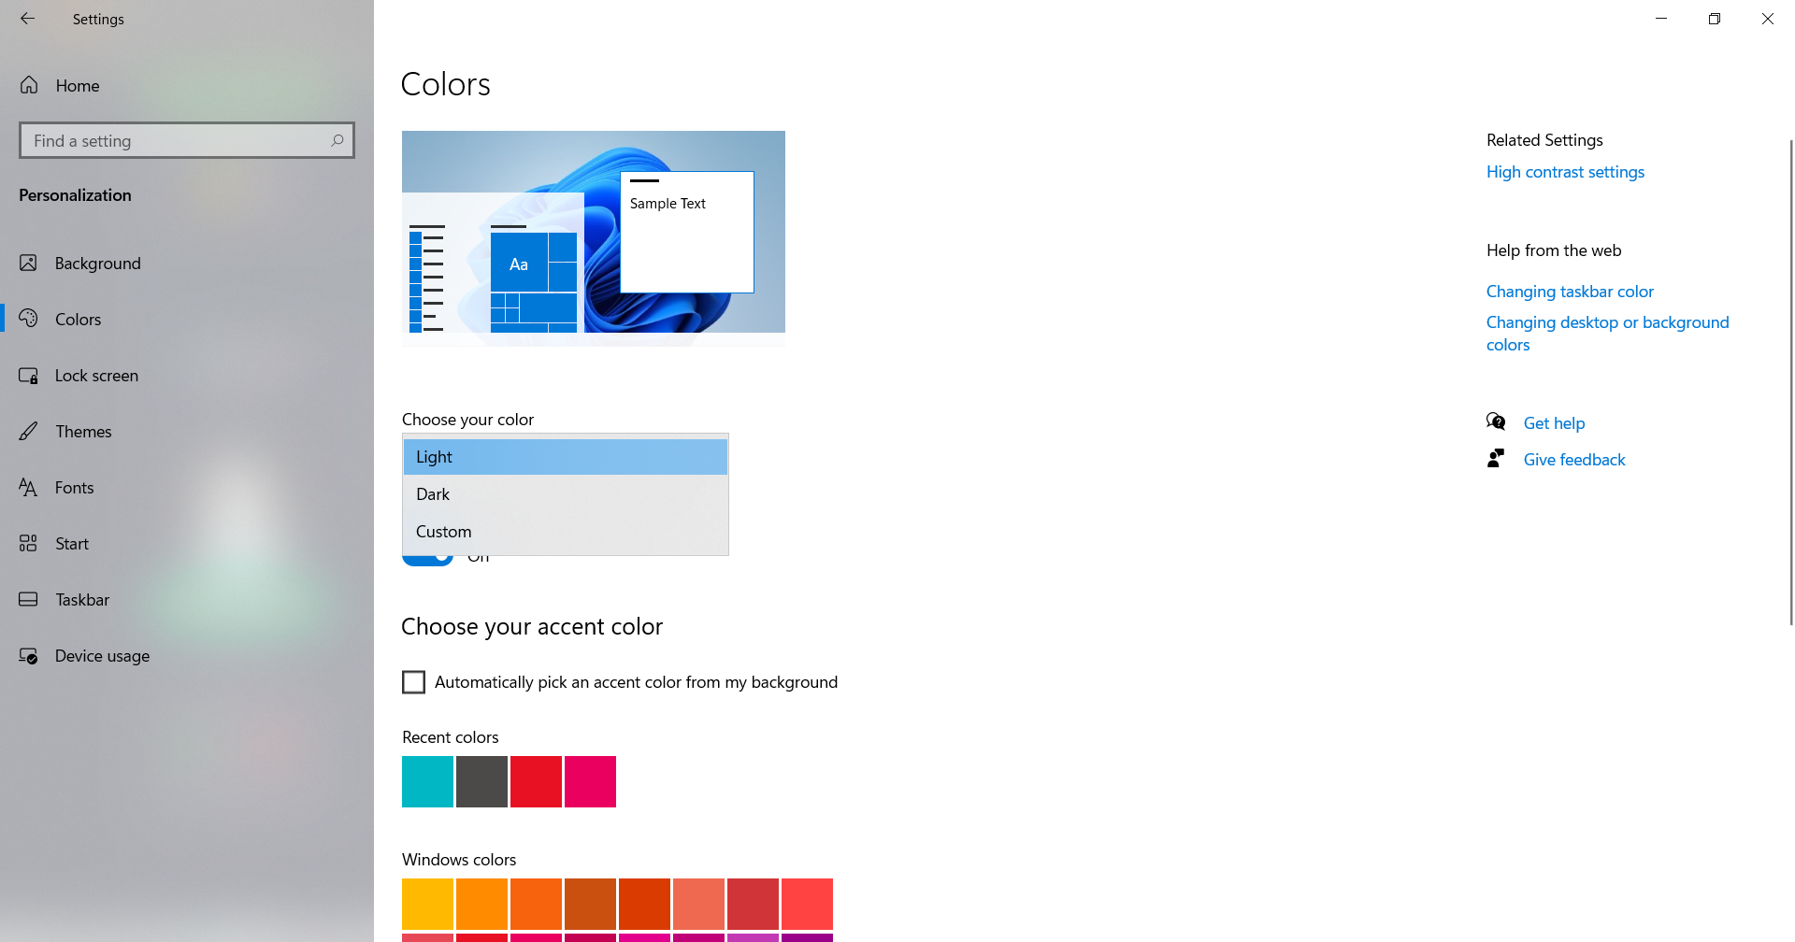Pick salmon Windows color swatch
The height and width of the screenshot is (942, 1795).
click(x=698, y=904)
